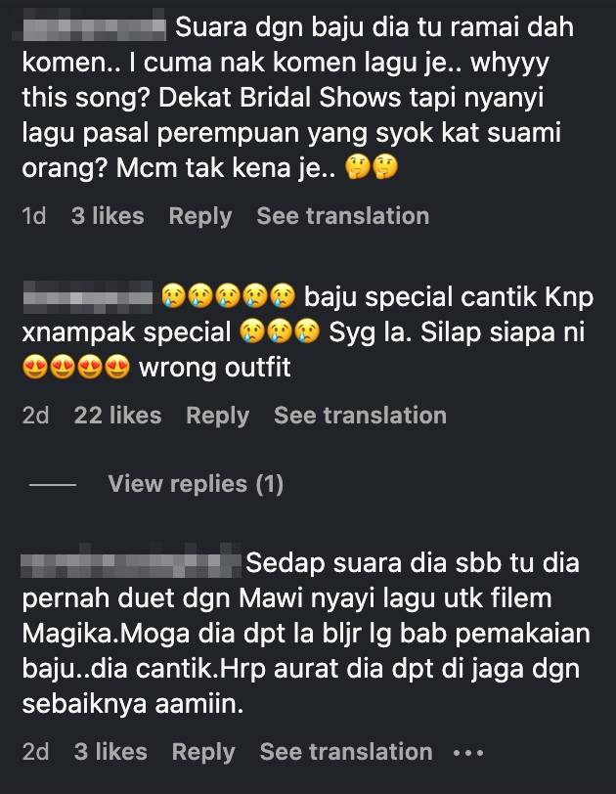Image resolution: width=616 pixels, height=794 pixels.
Task: See translation of the Magika comment
Action: 346,751
